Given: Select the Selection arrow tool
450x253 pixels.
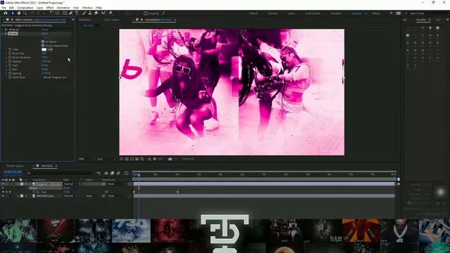Looking at the screenshot, I should click(13, 13).
